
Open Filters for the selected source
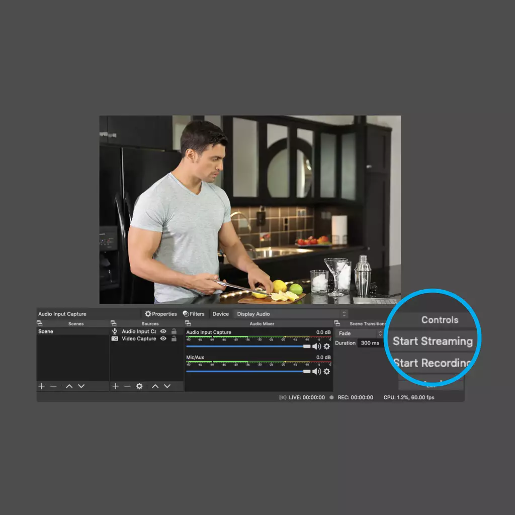coord(194,314)
